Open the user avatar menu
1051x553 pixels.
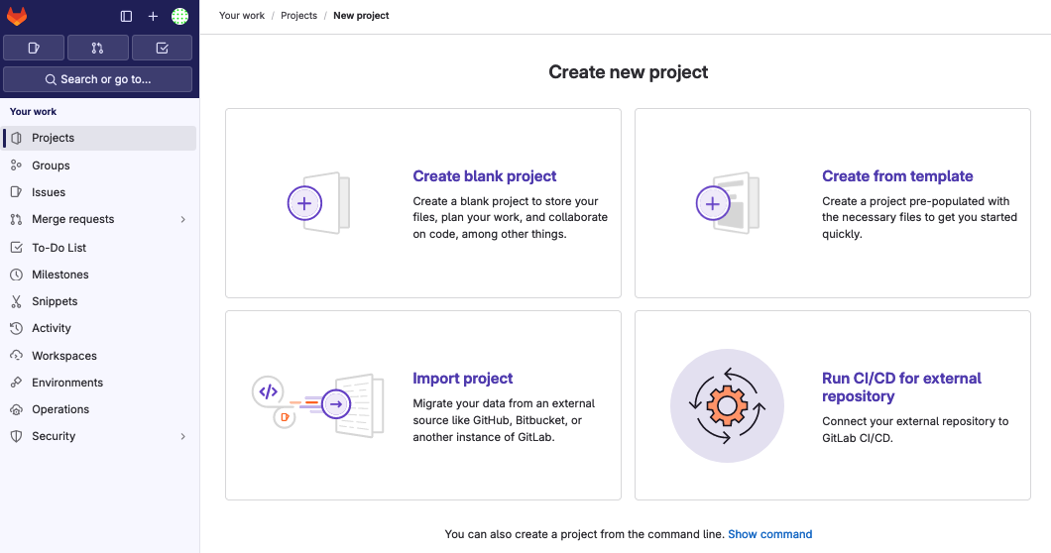[x=179, y=16]
